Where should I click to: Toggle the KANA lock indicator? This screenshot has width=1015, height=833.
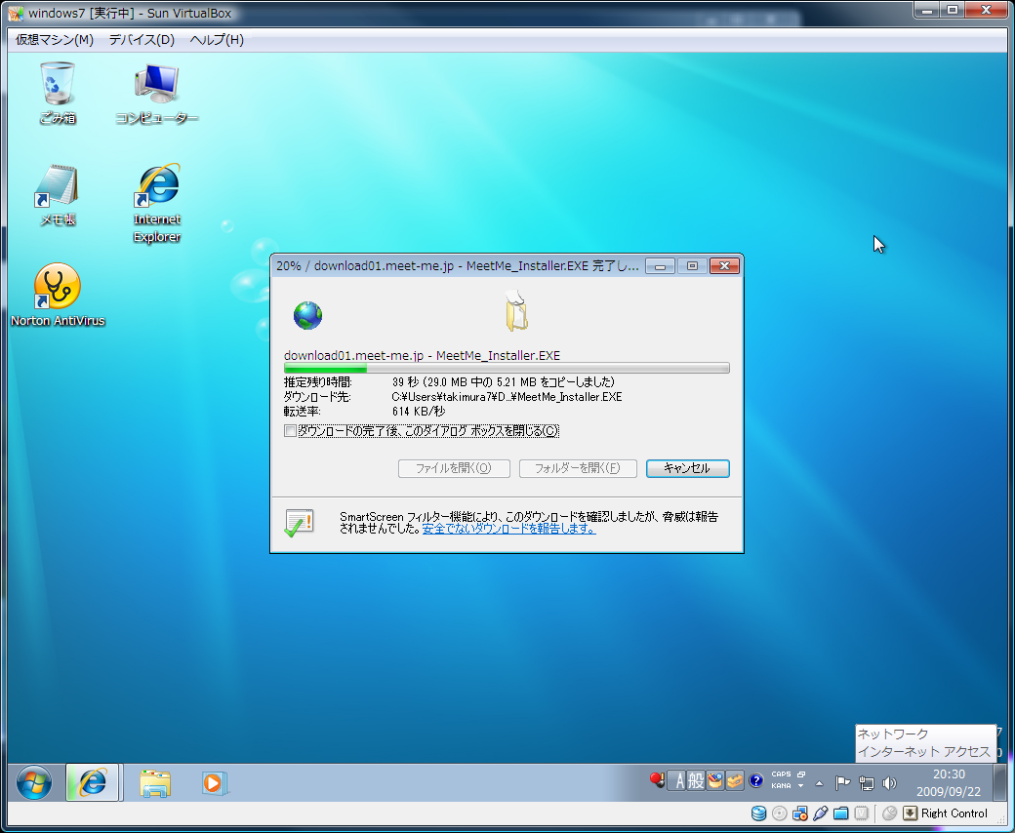(x=781, y=786)
